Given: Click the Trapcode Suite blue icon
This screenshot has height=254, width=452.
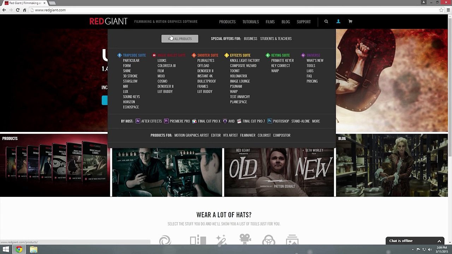Looking at the screenshot, I should [x=119, y=55].
